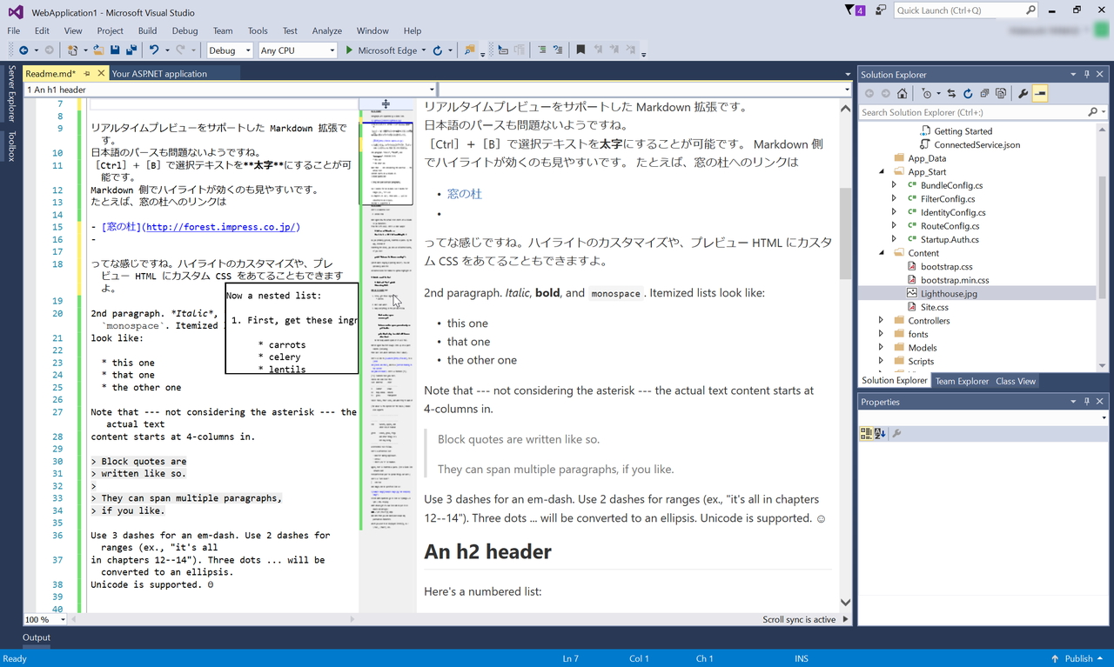Open the Microsoft Edge browser target dropdown arrow
This screenshot has height=667, width=1114.
[x=424, y=50]
